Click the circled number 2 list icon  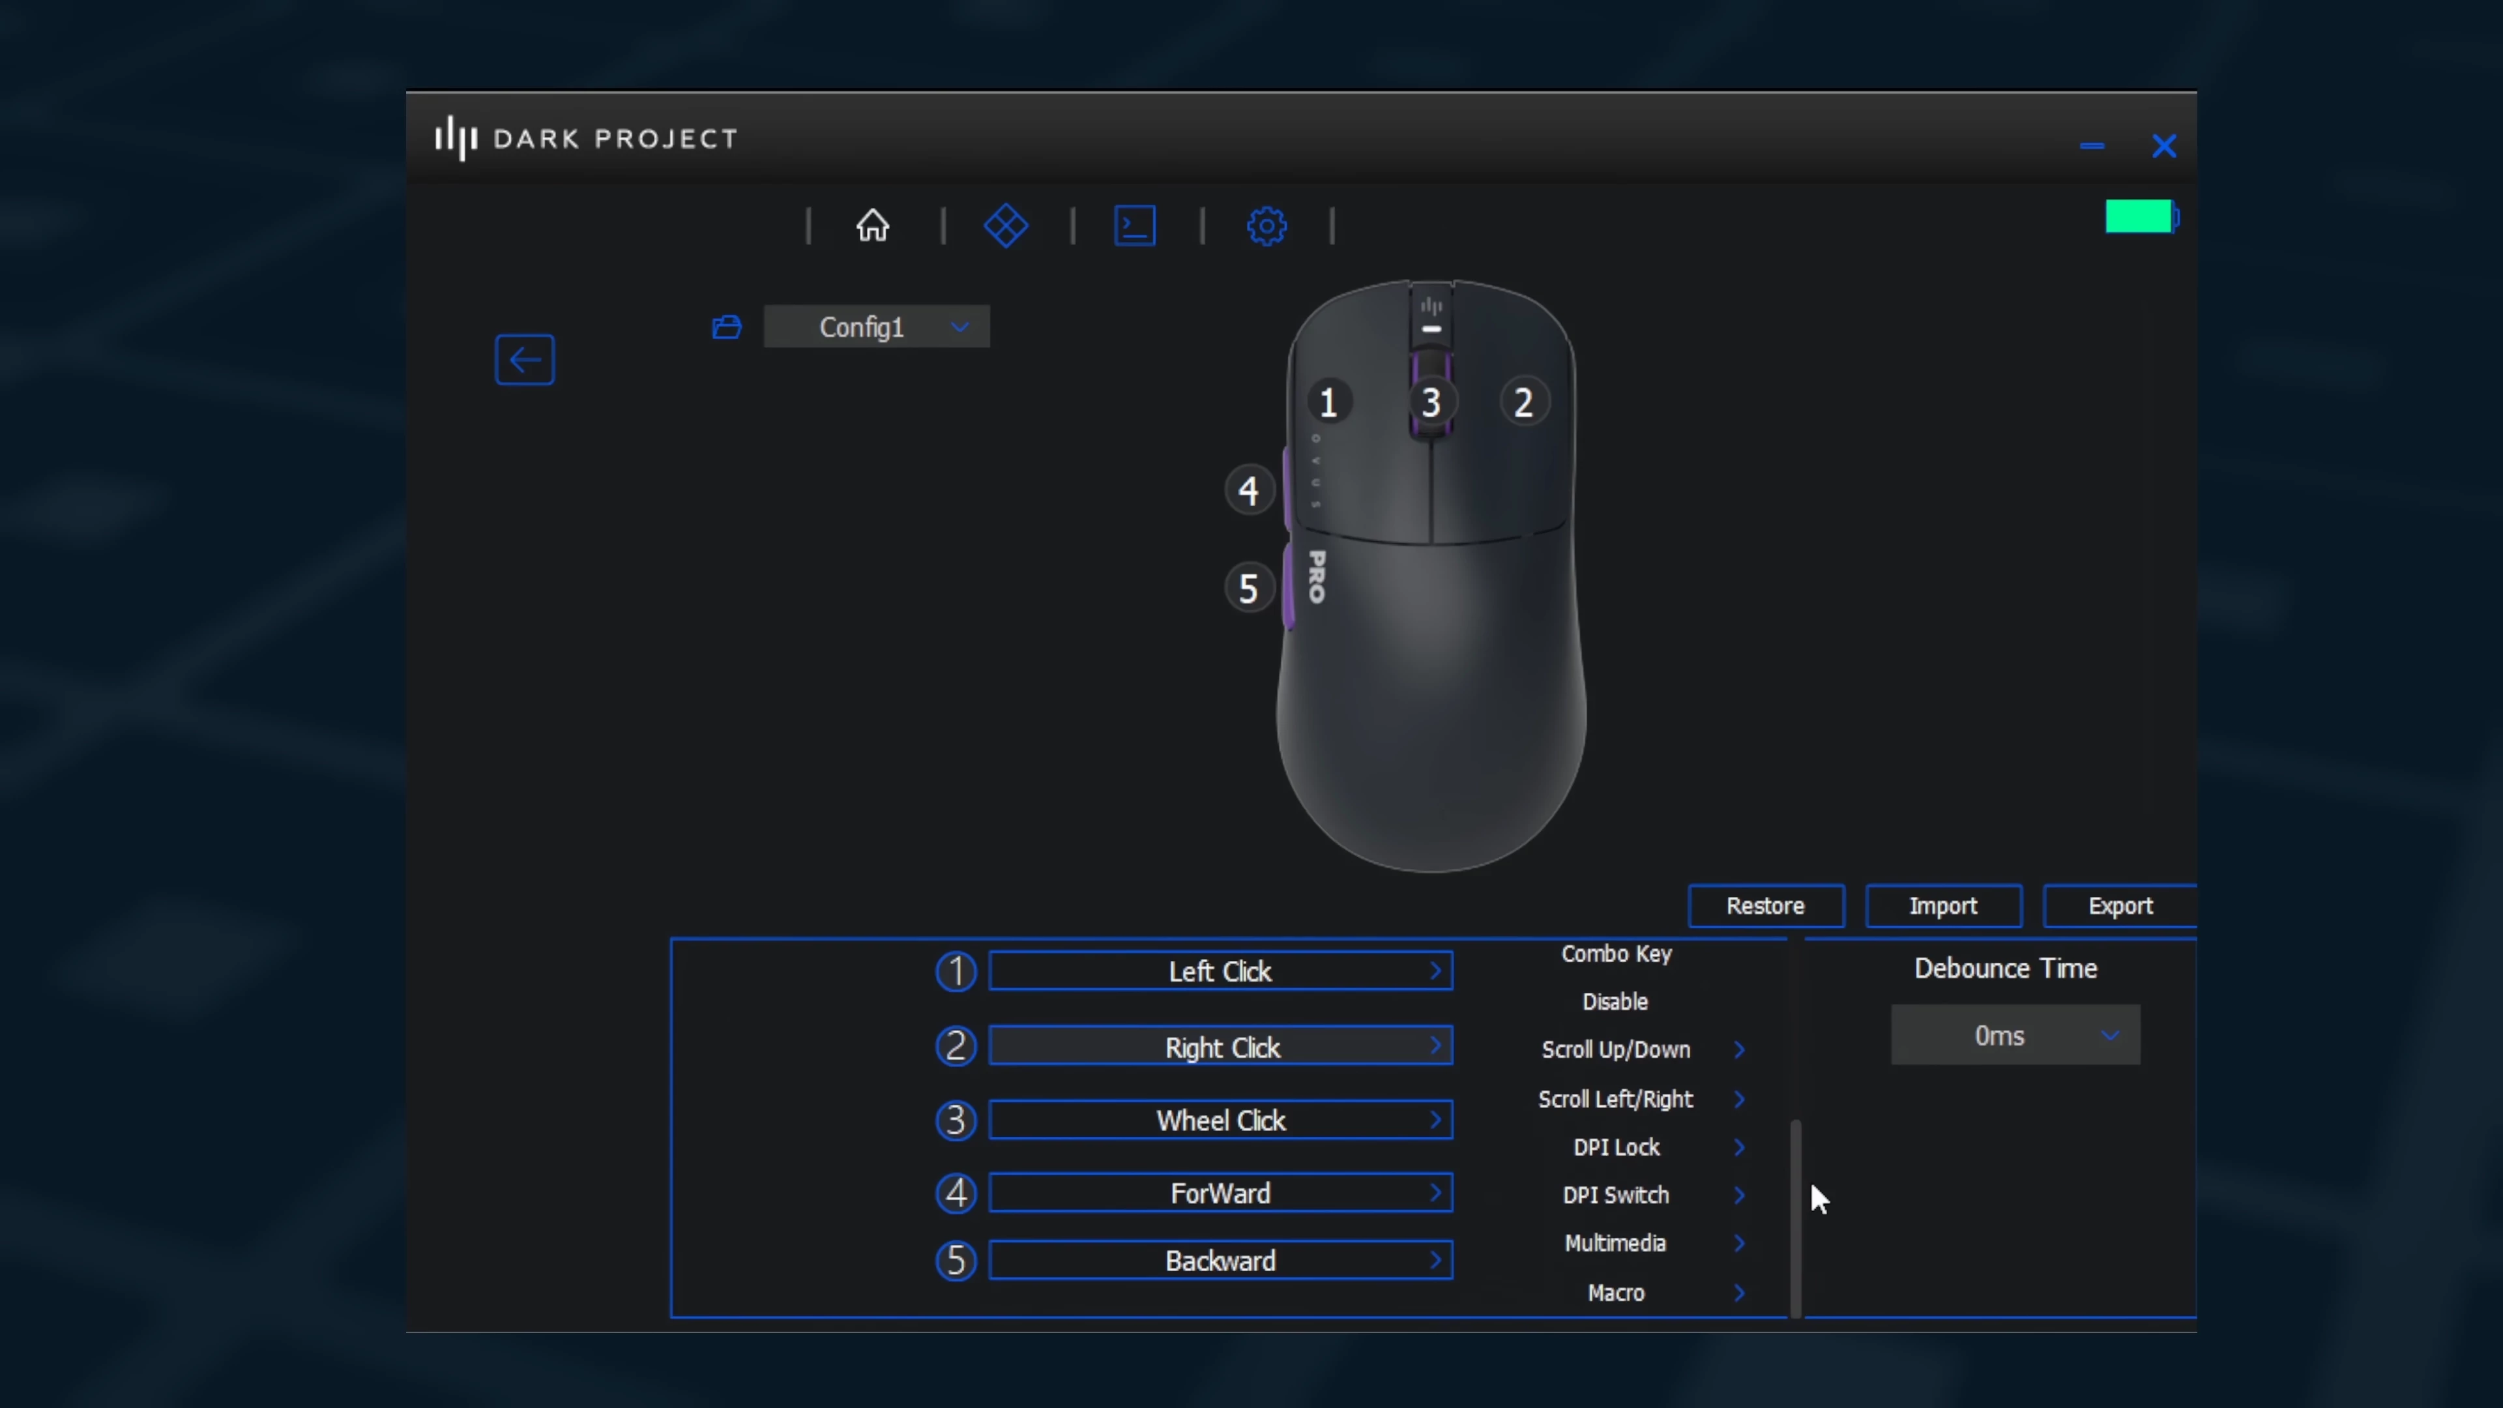956,1046
